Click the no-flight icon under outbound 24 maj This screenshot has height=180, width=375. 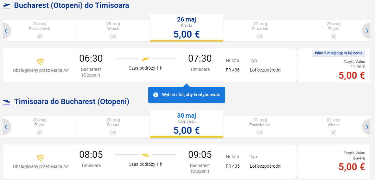click(40, 36)
